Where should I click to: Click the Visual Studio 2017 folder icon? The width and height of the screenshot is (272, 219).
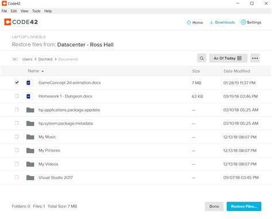point(30,177)
